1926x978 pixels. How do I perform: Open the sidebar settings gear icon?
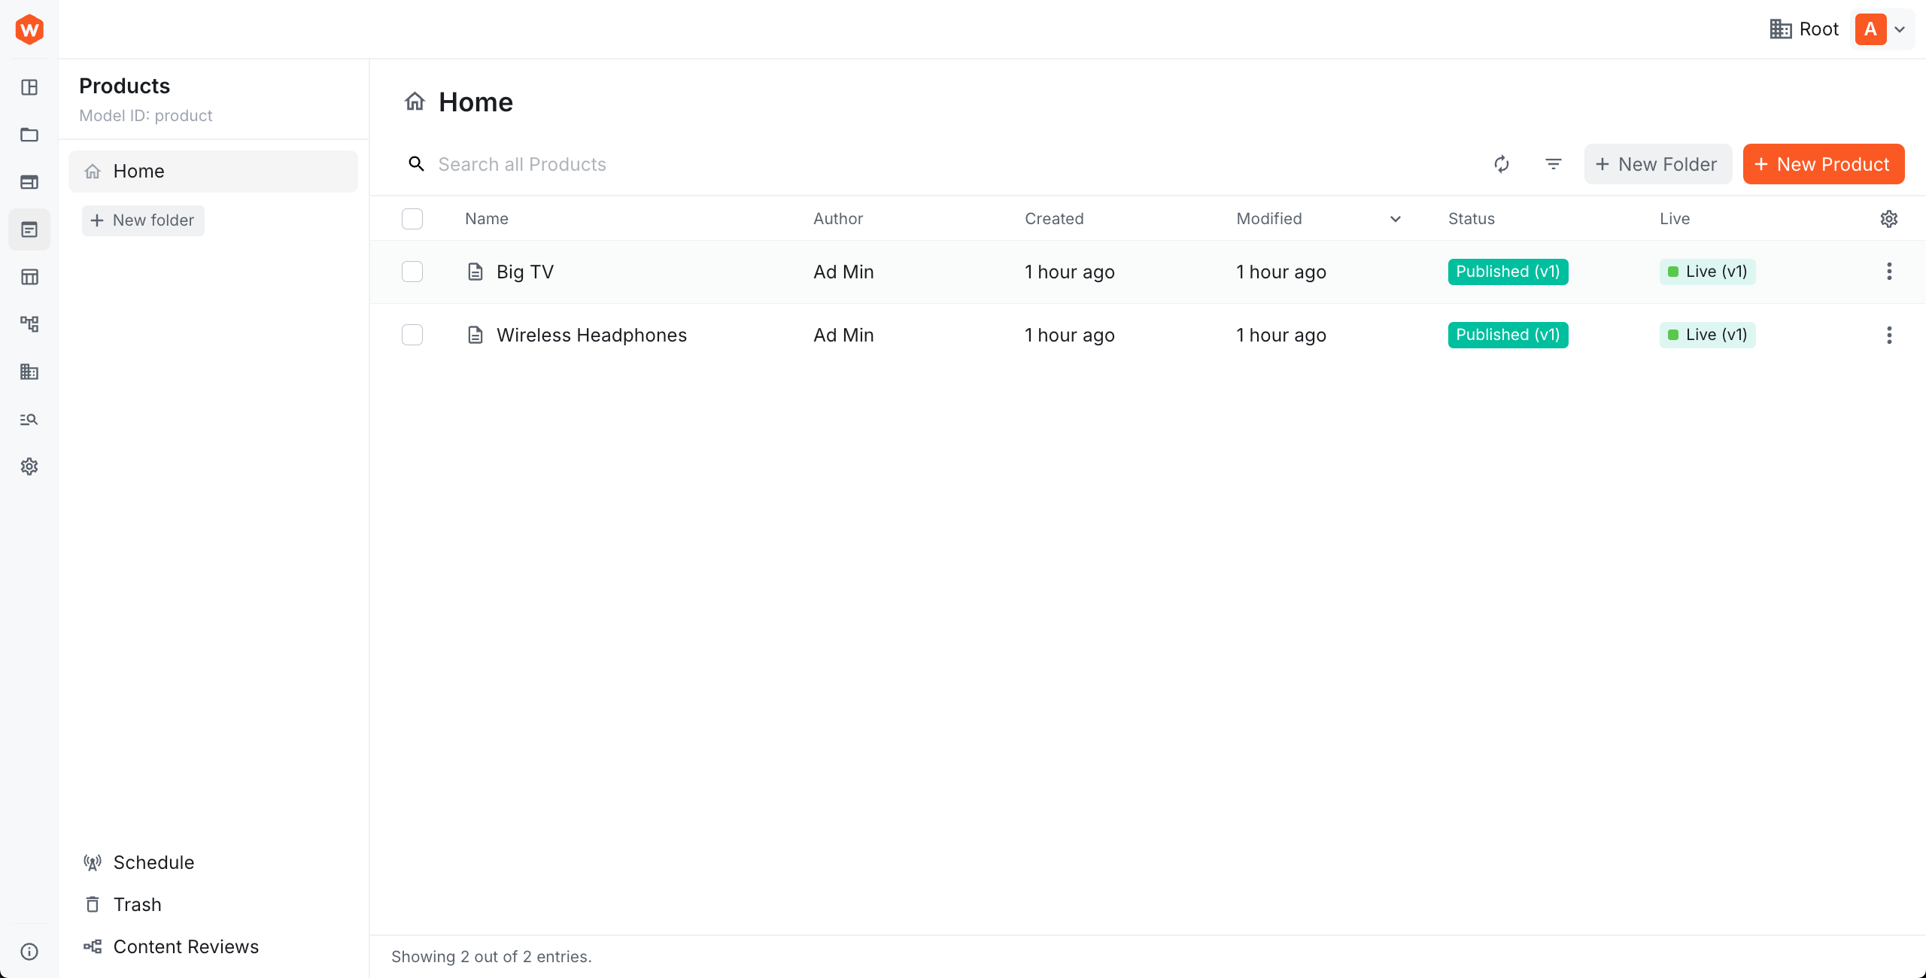tap(29, 466)
